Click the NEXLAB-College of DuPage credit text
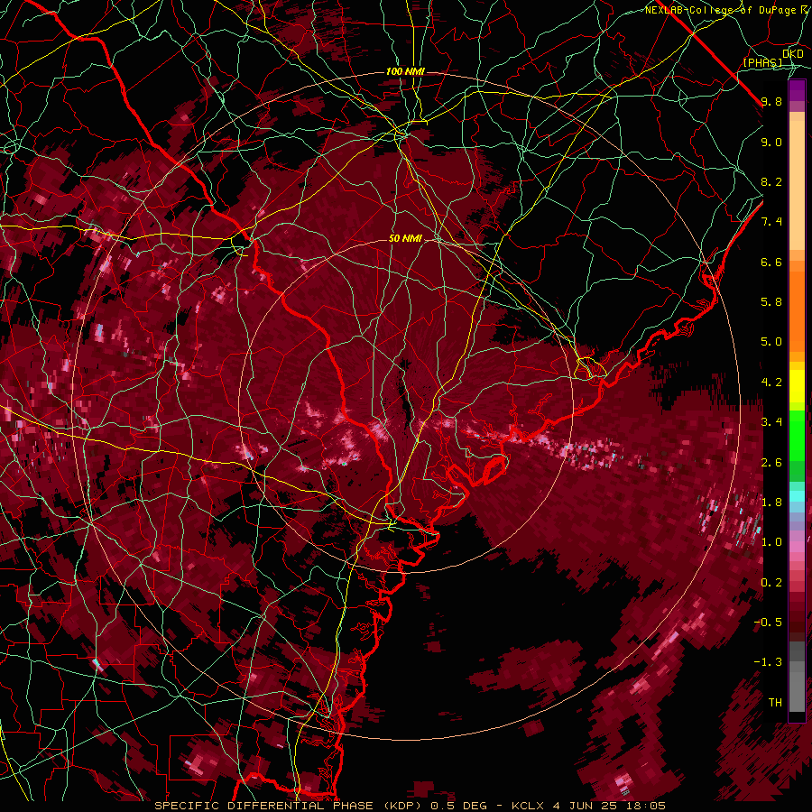Image resolution: width=812 pixels, height=812 pixels. 719,10
